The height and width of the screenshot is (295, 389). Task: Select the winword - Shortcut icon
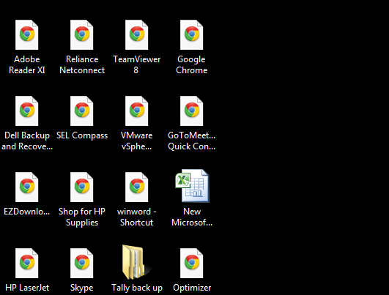click(x=137, y=187)
